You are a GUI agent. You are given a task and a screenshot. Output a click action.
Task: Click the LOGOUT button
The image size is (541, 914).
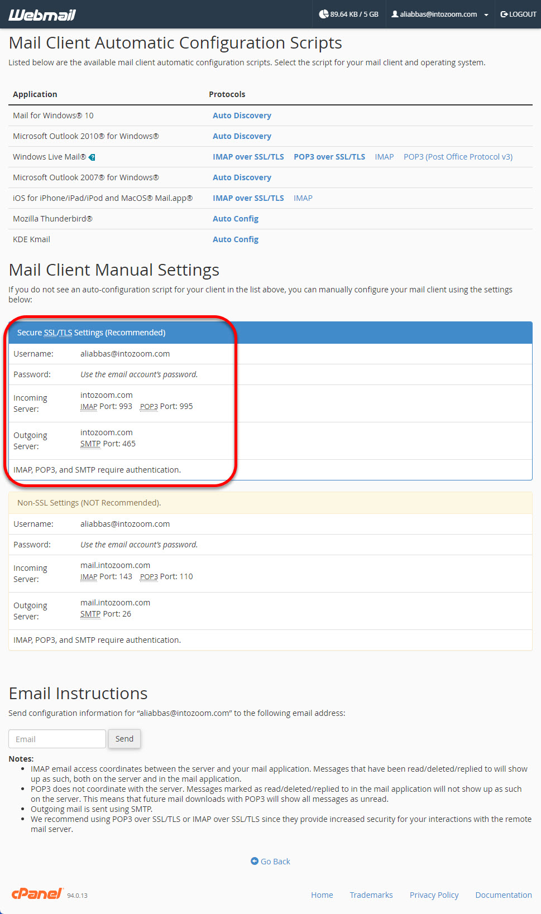(x=518, y=15)
